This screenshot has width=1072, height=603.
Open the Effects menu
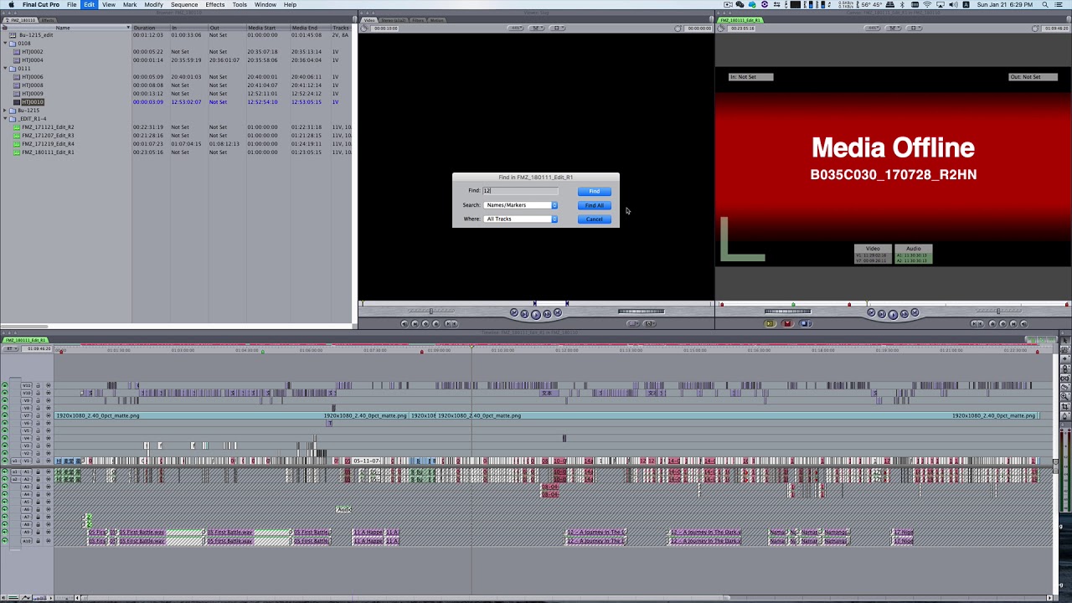click(x=215, y=5)
